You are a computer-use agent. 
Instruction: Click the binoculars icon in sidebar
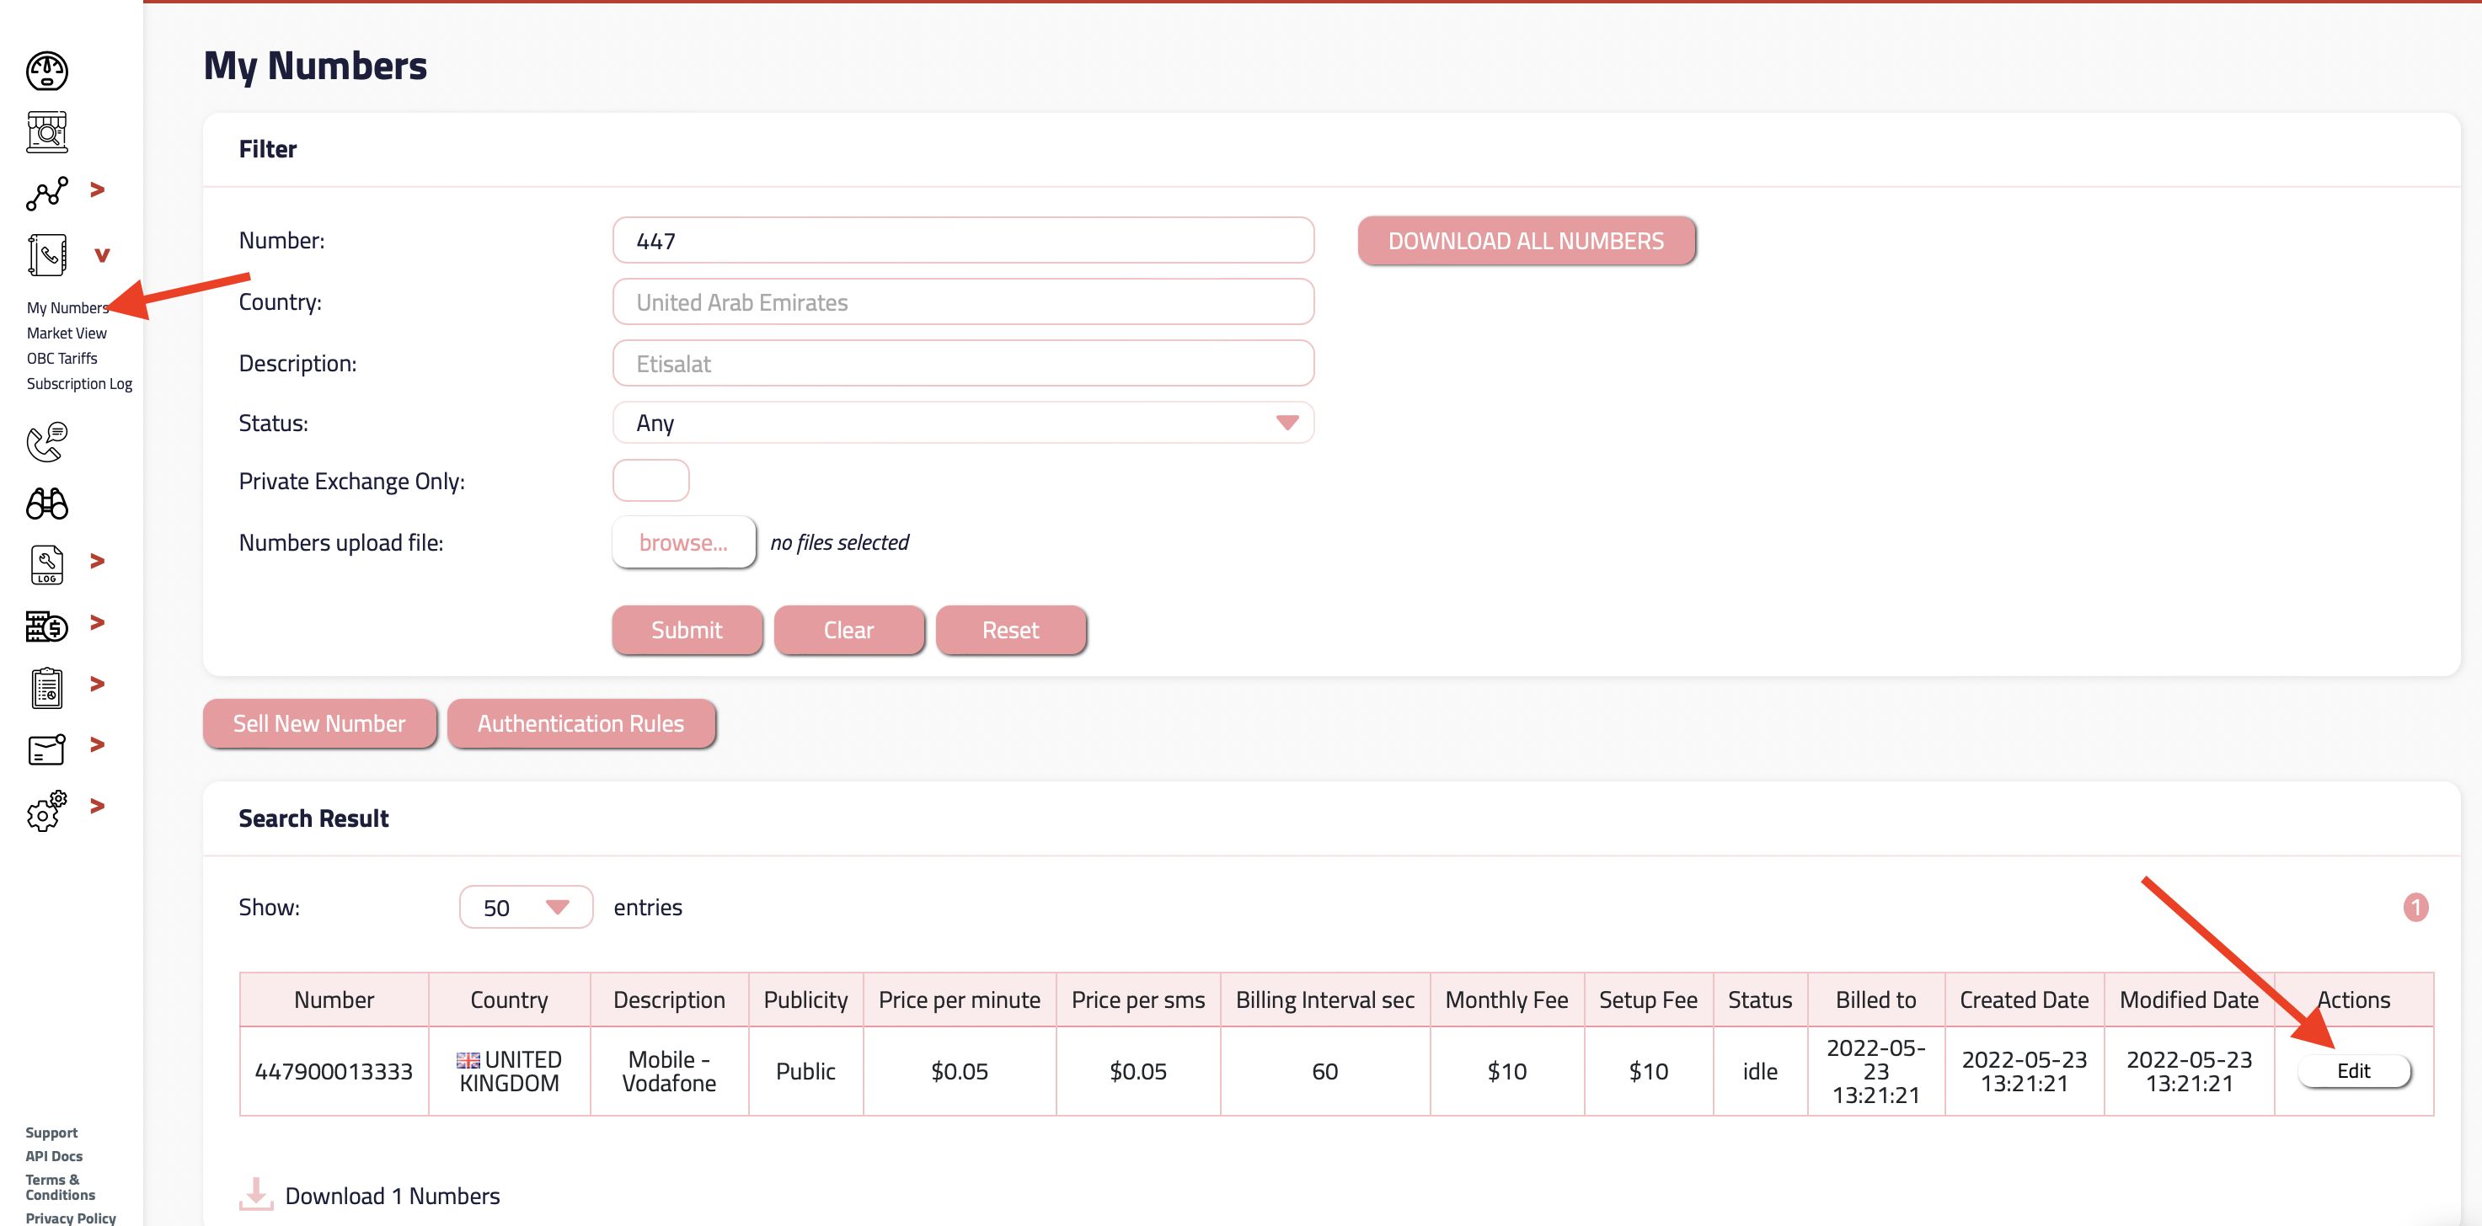tap(46, 504)
